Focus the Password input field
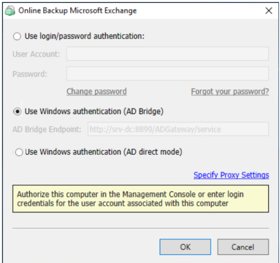Image resolution: width=280 pixels, height=263 pixels. pyautogui.click(x=168, y=74)
